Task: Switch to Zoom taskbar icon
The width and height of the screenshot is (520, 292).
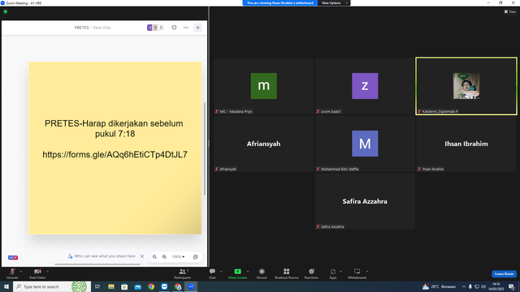Action: click(x=191, y=286)
